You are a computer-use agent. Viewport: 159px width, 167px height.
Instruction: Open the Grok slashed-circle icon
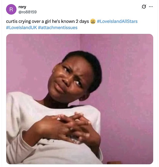click(x=144, y=7)
